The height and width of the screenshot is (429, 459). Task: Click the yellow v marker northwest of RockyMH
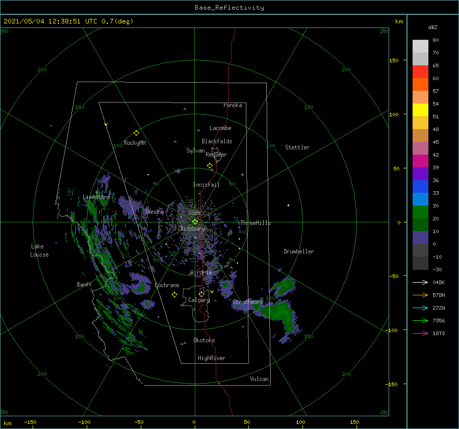click(106, 125)
